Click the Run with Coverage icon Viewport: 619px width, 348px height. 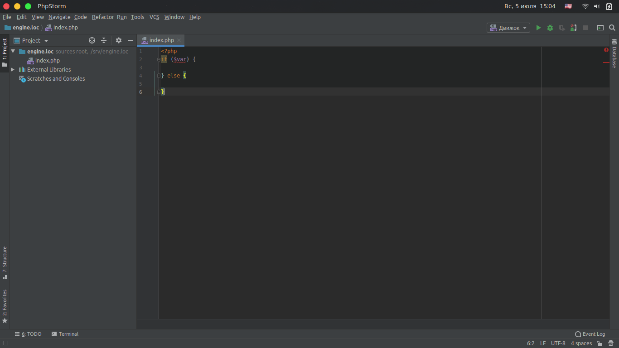pos(562,28)
